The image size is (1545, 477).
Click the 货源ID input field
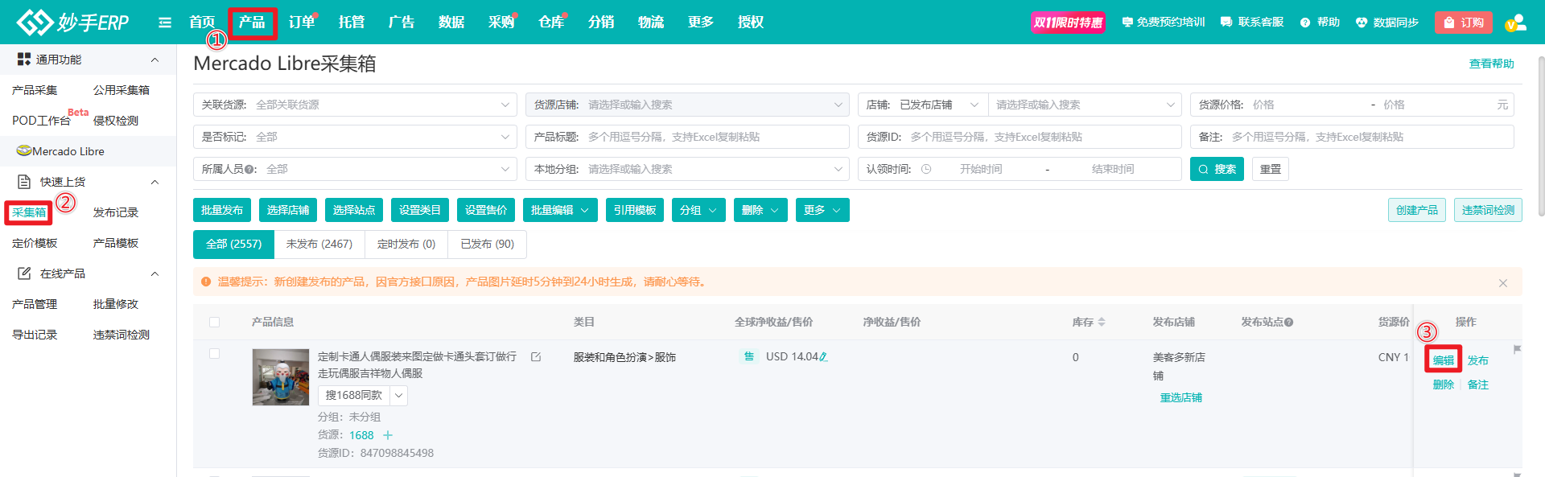coord(1020,137)
